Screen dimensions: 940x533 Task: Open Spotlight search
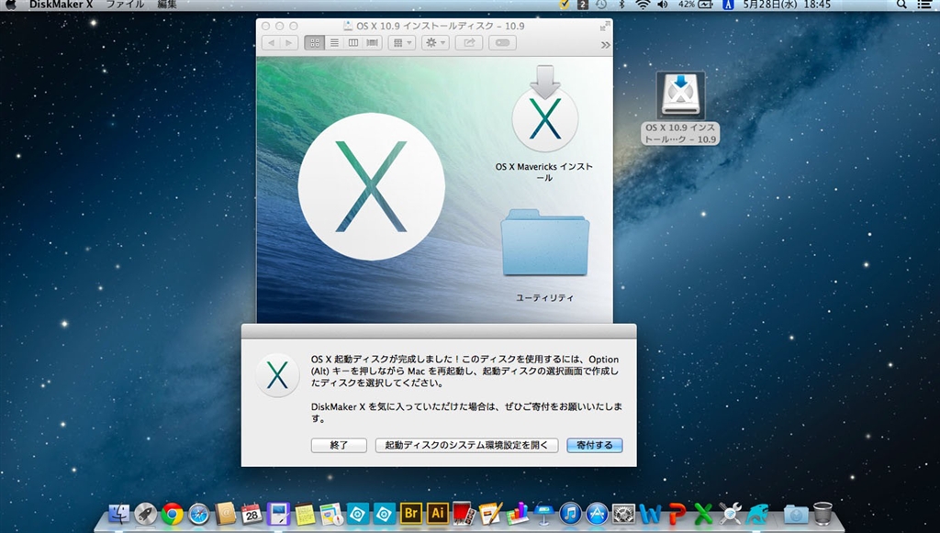[901, 5]
